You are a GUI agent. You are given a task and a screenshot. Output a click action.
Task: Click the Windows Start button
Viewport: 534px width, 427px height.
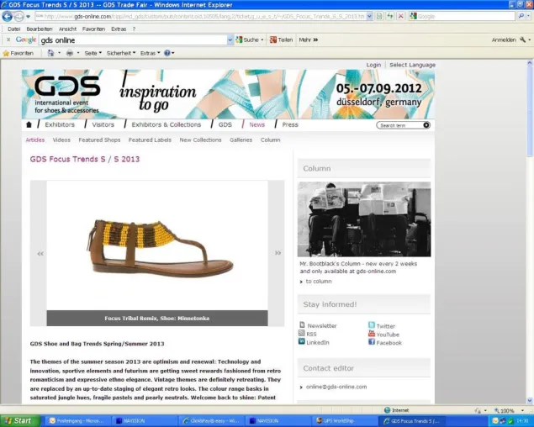(x=20, y=421)
